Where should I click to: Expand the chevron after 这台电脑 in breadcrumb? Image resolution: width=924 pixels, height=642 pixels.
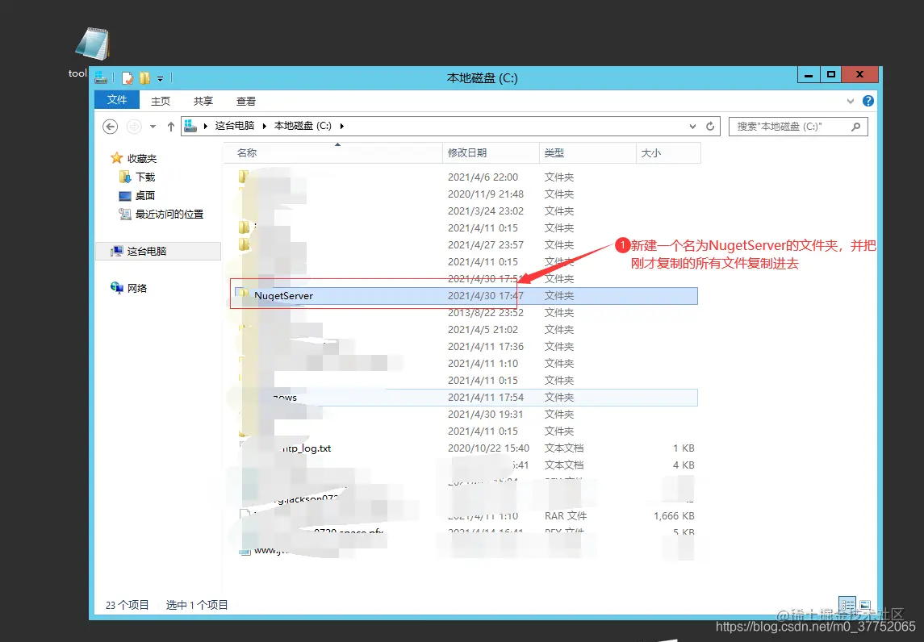coord(265,126)
